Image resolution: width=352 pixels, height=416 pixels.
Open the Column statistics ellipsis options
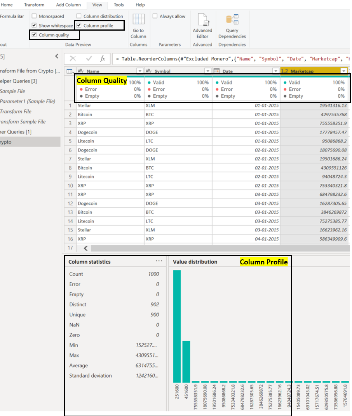click(159, 261)
